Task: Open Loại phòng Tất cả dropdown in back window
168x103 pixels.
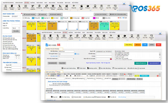Action: (x=16, y=28)
